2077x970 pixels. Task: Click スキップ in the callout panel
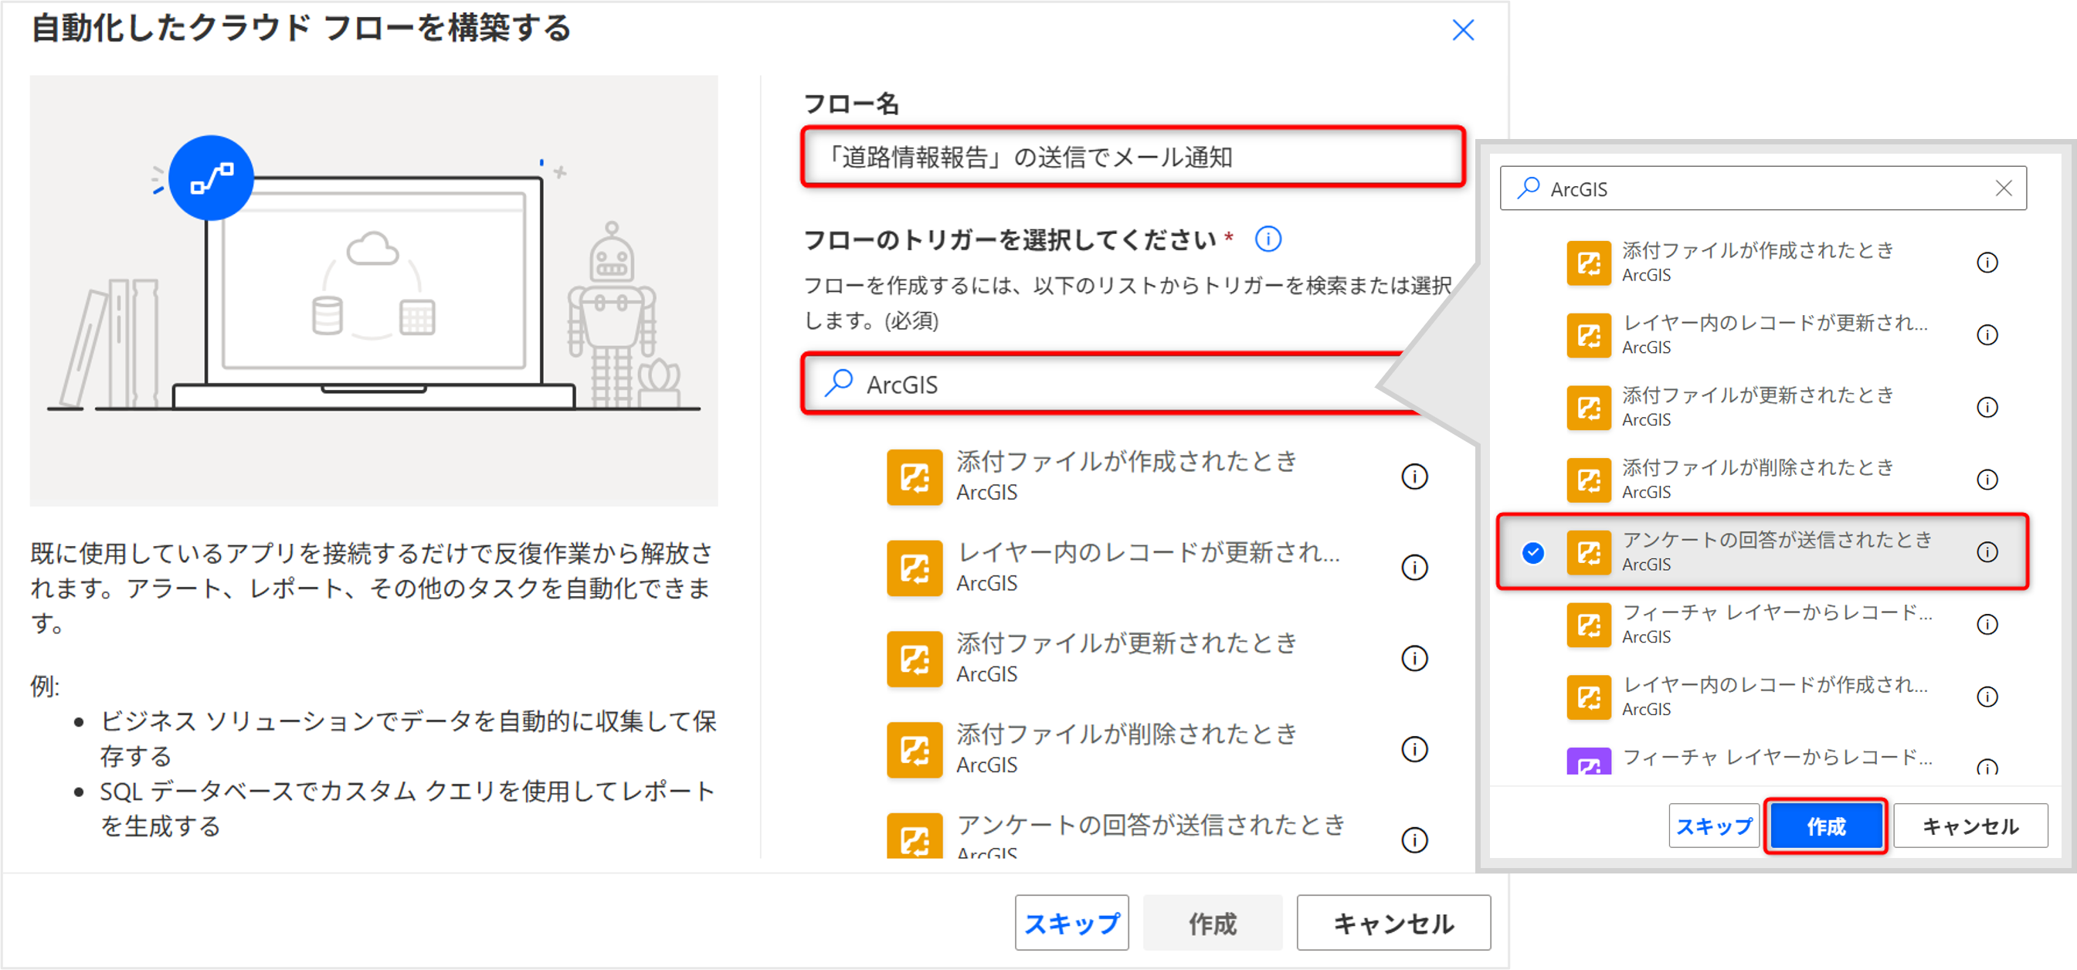click(x=1713, y=826)
